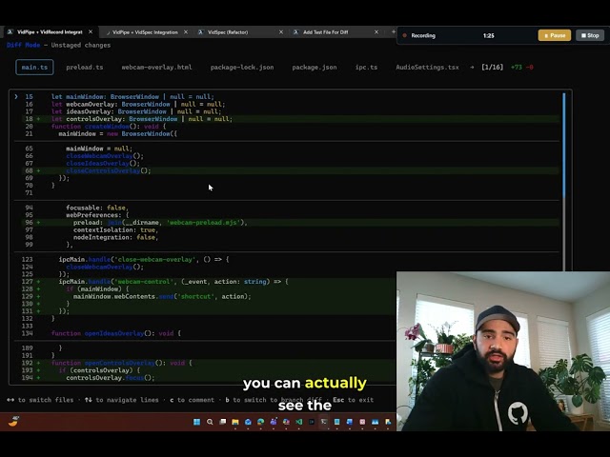Open the ipc.ts diff file

366,68
